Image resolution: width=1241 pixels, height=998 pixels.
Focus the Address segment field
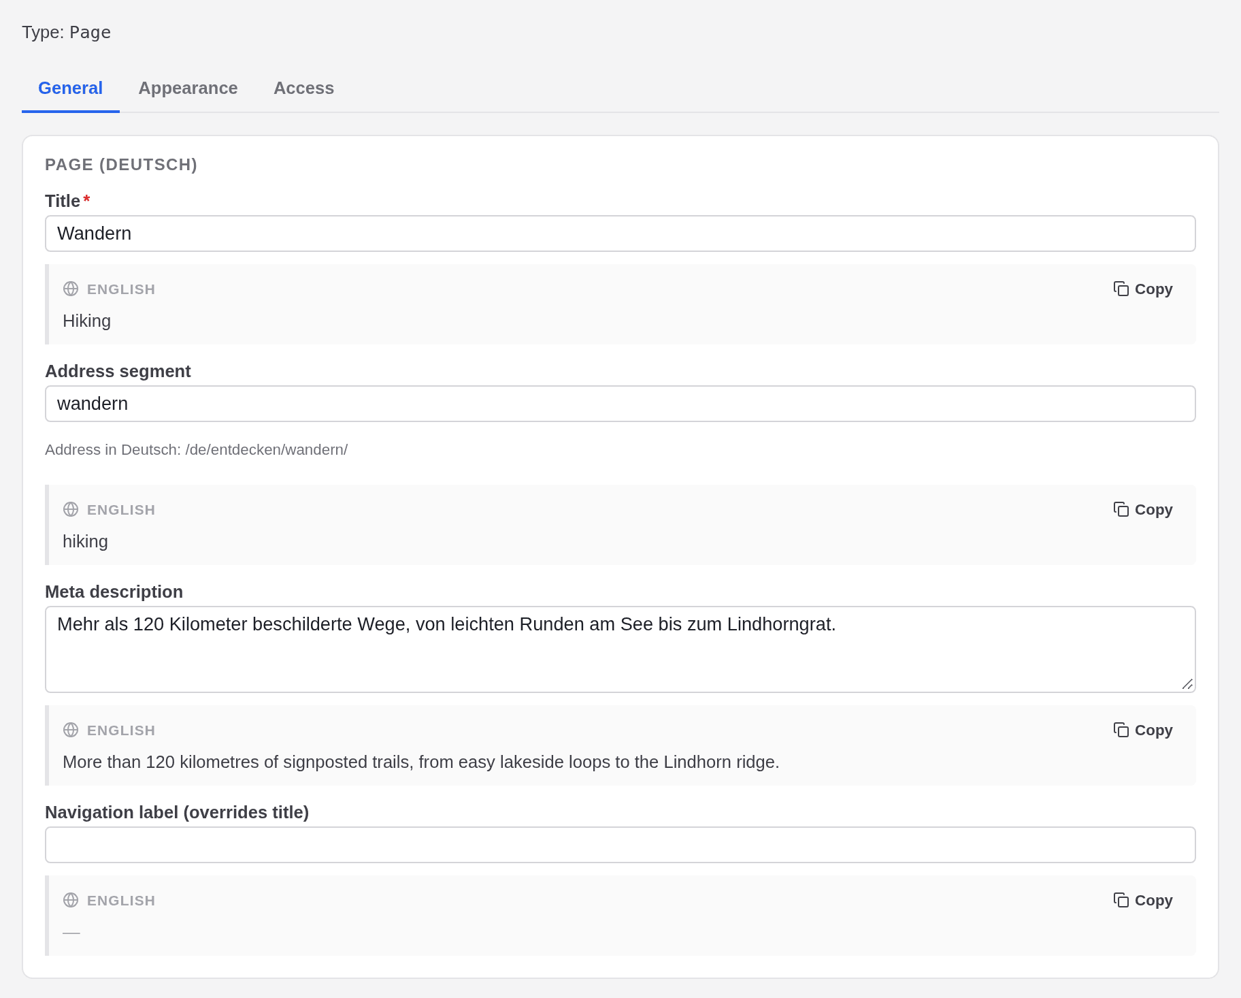coord(620,404)
